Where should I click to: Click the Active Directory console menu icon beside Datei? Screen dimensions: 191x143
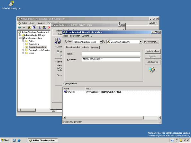click(19, 23)
